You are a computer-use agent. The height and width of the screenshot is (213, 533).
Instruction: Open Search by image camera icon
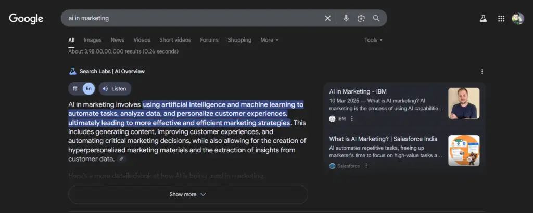click(361, 18)
